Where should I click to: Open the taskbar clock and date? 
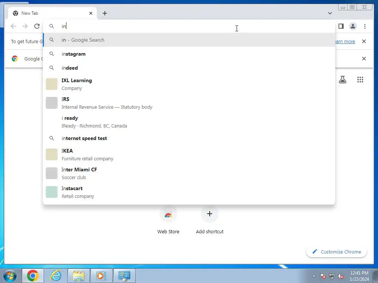point(359,276)
